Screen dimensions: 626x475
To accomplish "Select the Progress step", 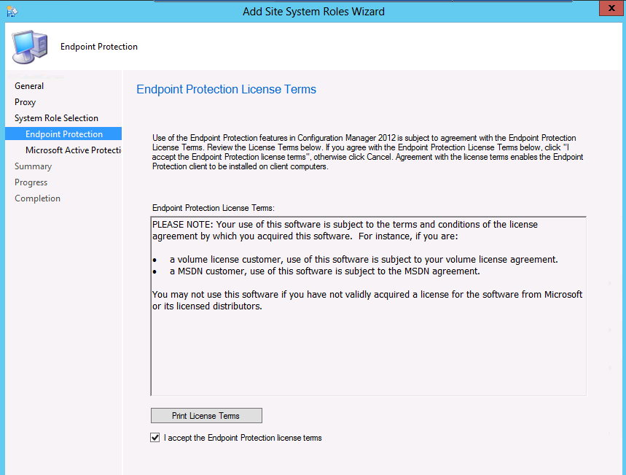I will point(31,182).
